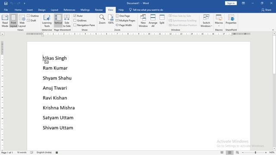The width and height of the screenshot is (276, 155).
Task: Switch to Web Layout view
Action: pyautogui.click(x=22, y=21)
